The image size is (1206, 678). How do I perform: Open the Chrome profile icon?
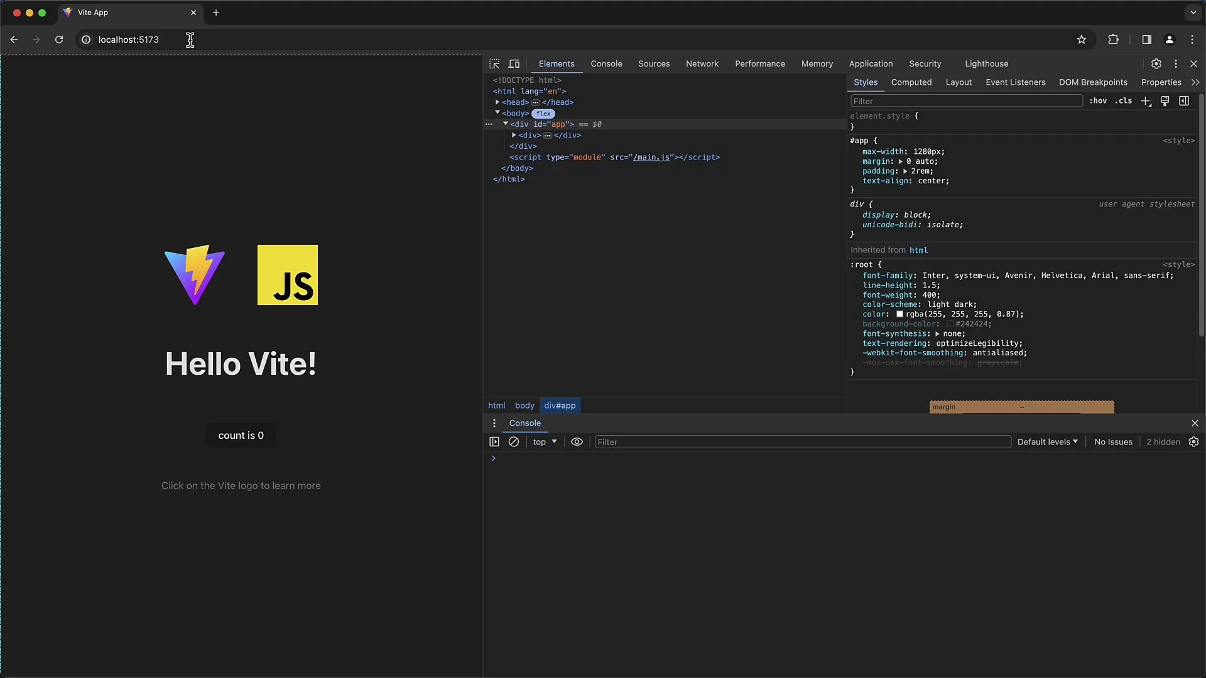pyautogui.click(x=1170, y=40)
